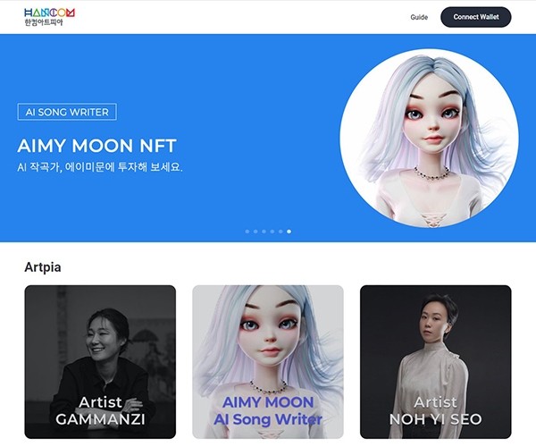Click the GAMMANZI name caption
The image size is (536, 447).
[100, 419]
